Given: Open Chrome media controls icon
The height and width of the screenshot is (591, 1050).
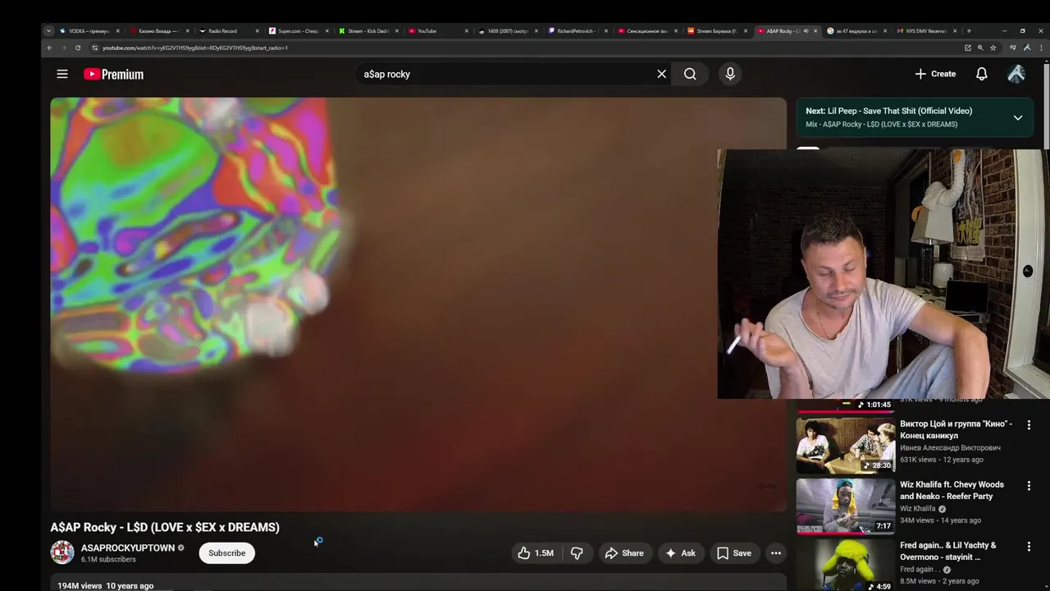Looking at the screenshot, I should click(x=1013, y=48).
